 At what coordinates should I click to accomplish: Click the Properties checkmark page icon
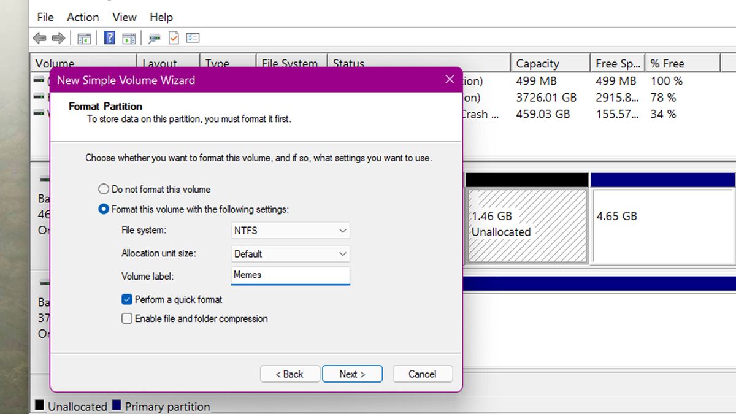pos(174,38)
